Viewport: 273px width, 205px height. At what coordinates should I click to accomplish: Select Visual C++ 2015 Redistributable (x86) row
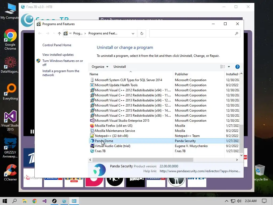[164, 116]
